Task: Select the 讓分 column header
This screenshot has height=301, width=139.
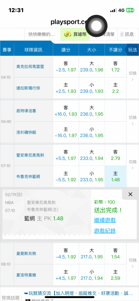Action: coord(66,50)
